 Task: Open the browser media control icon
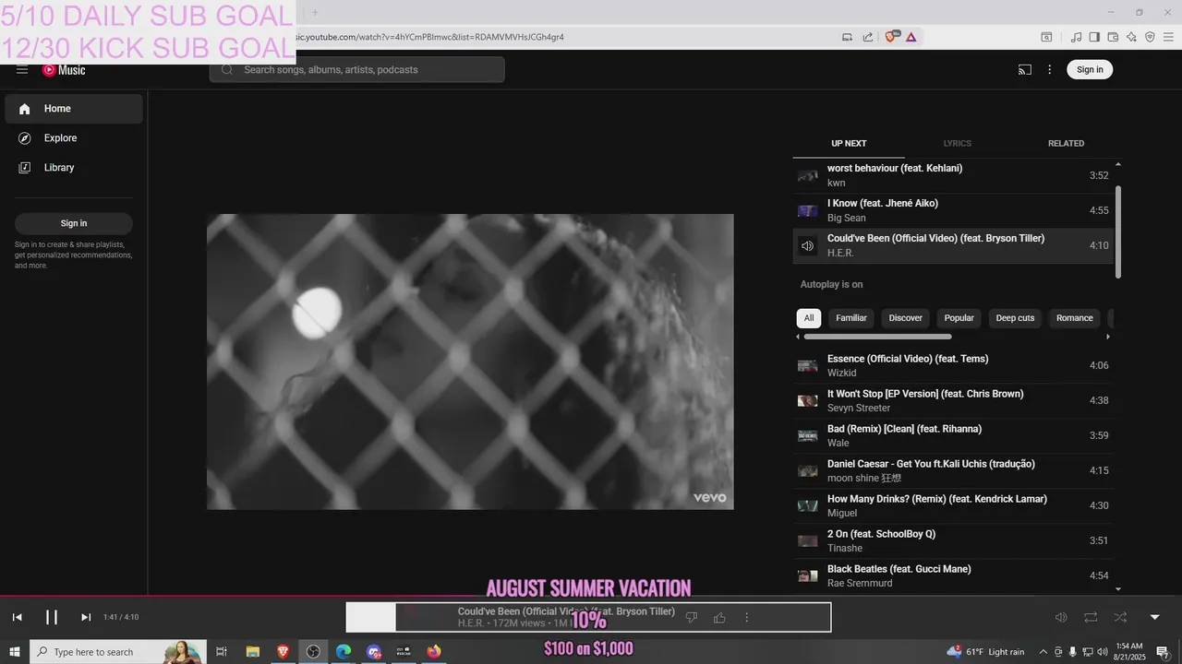tap(1076, 37)
